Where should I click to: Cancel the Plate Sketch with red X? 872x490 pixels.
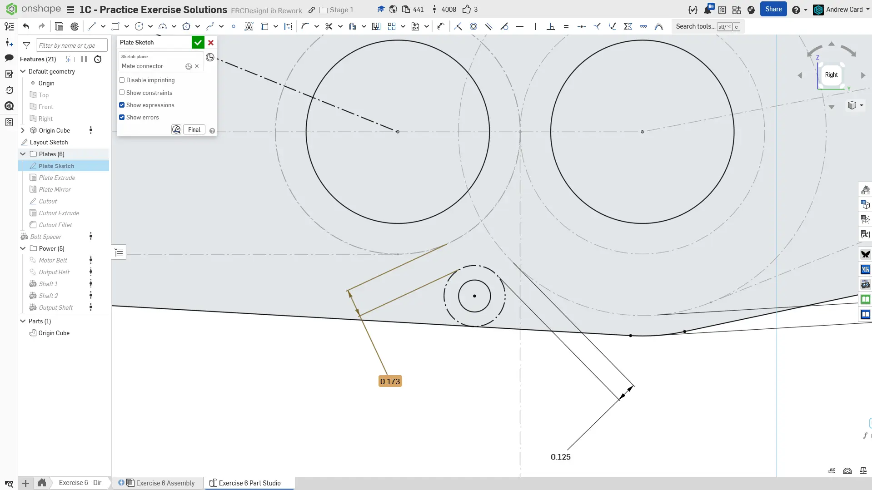point(211,43)
